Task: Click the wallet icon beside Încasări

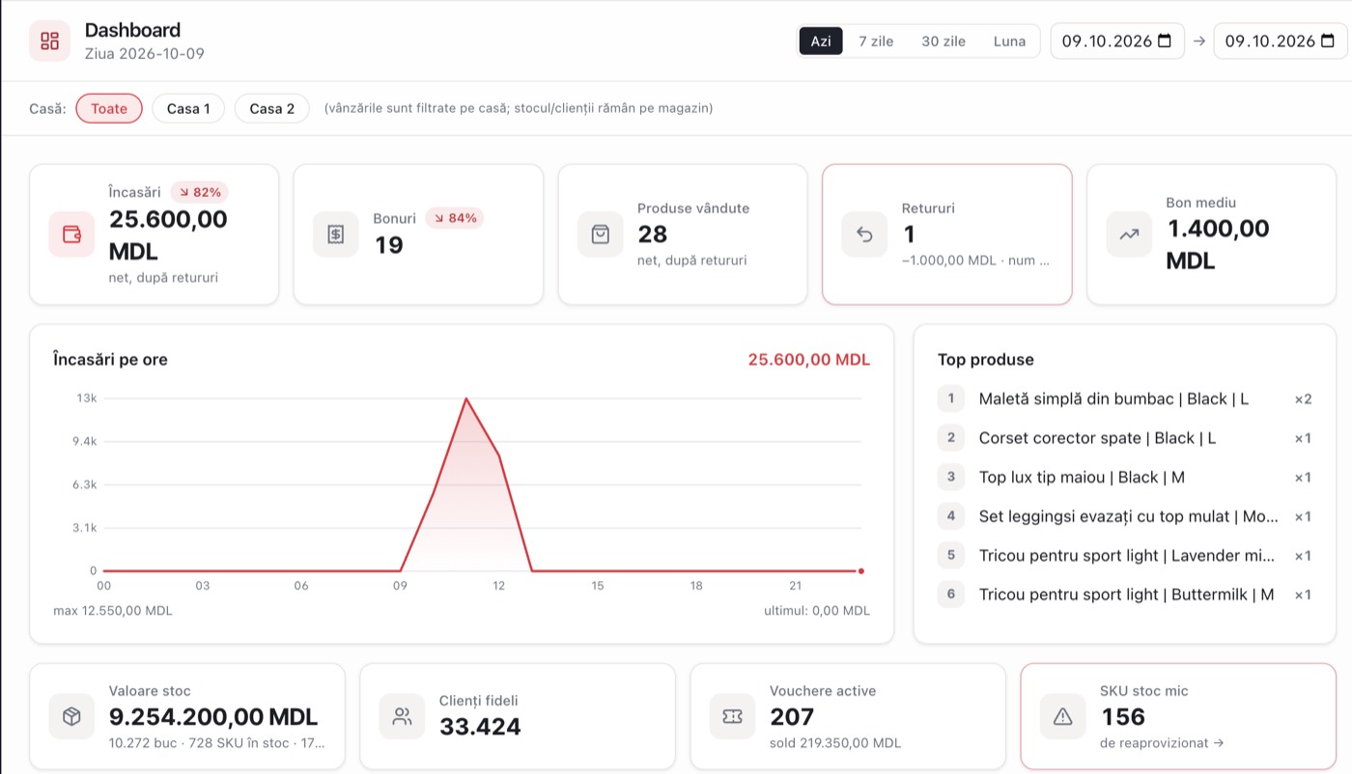Action: point(71,235)
